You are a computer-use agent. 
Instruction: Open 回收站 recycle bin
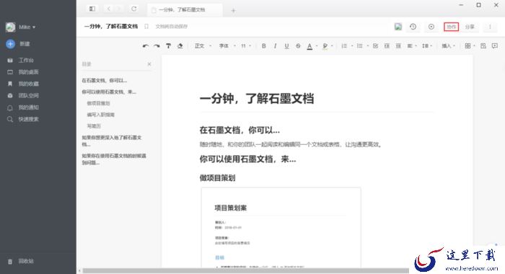[x=21, y=261]
